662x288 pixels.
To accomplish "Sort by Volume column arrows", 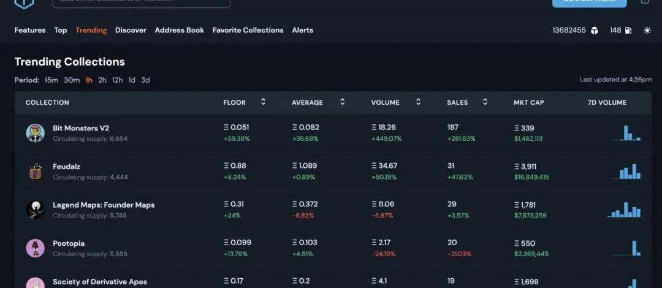I will click(418, 102).
